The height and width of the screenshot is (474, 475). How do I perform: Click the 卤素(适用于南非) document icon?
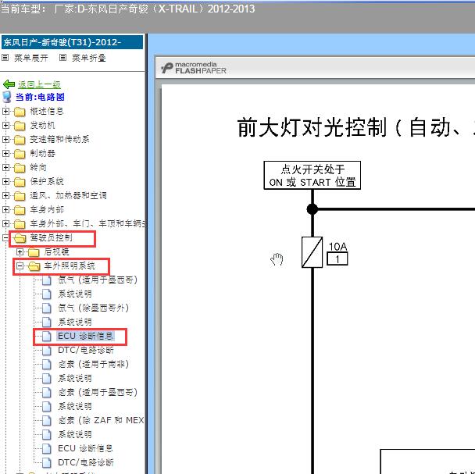[x=46, y=365]
